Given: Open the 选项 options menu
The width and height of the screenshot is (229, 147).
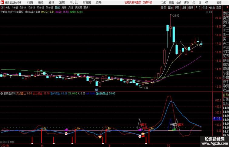Looking at the screenshot, I should (186, 2).
